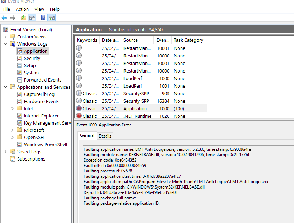
Task: Click the 'Event 1000, Application Error' header
Action: pos(103,125)
